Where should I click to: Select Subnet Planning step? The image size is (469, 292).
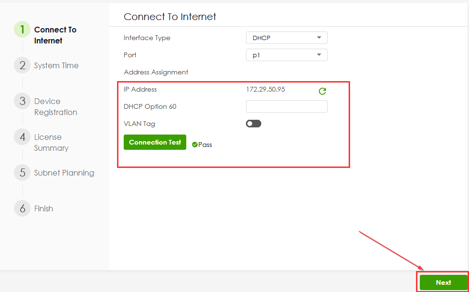(64, 173)
